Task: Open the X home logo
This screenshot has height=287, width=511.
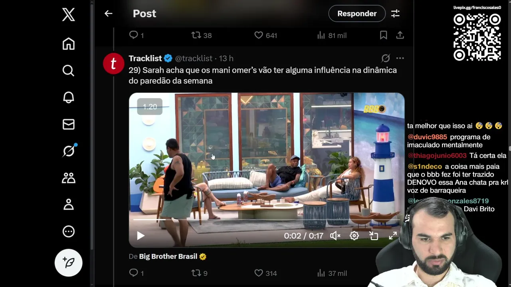Action: (x=69, y=15)
